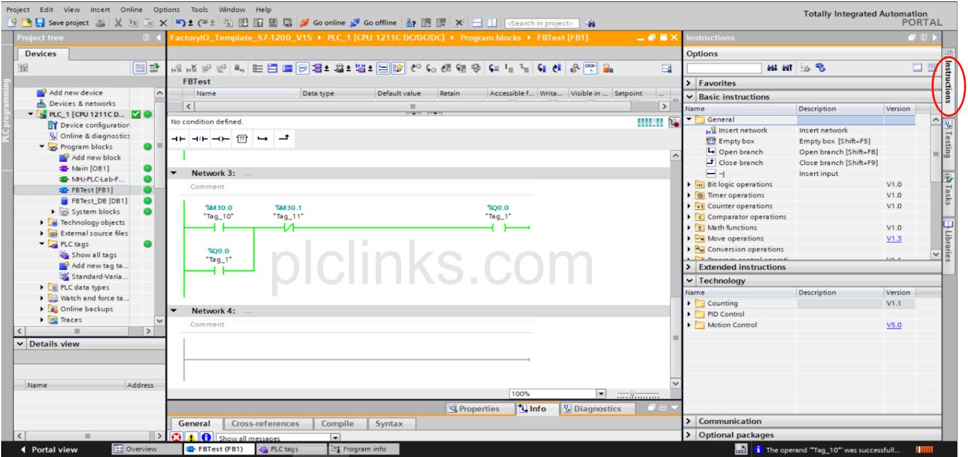Click the warning filter icon in Info panel
This screenshot has width=968, height=457.
(x=191, y=437)
